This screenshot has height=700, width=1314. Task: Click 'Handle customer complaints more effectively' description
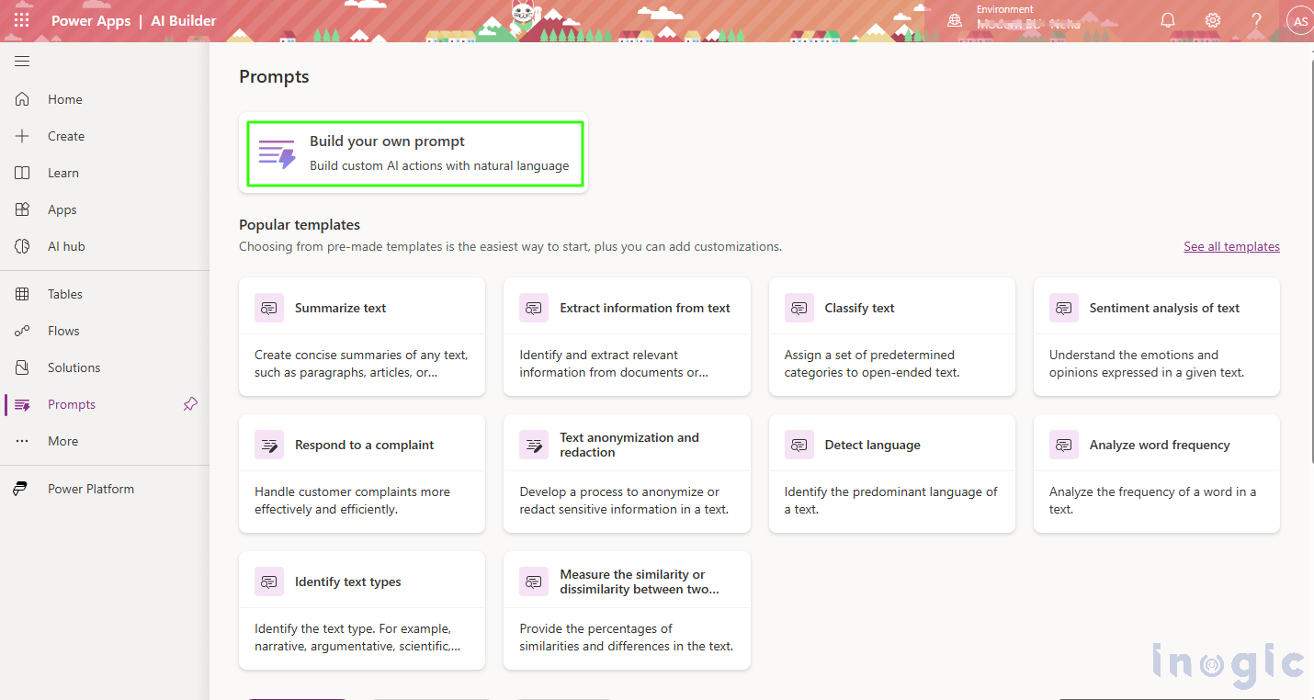pos(352,501)
